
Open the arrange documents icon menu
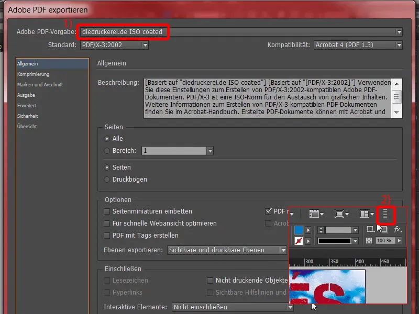366,214
